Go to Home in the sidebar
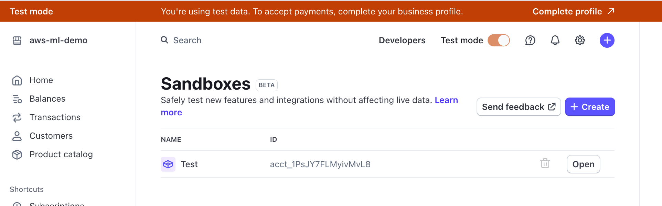The height and width of the screenshot is (206, 662). coord(41,80)
